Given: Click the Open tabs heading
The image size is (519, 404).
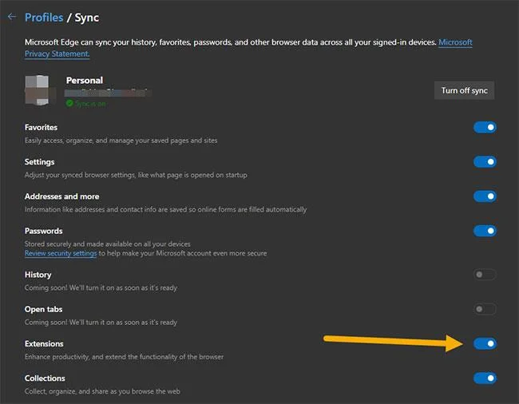Looking at the screenshot, I should pos(44,309).
